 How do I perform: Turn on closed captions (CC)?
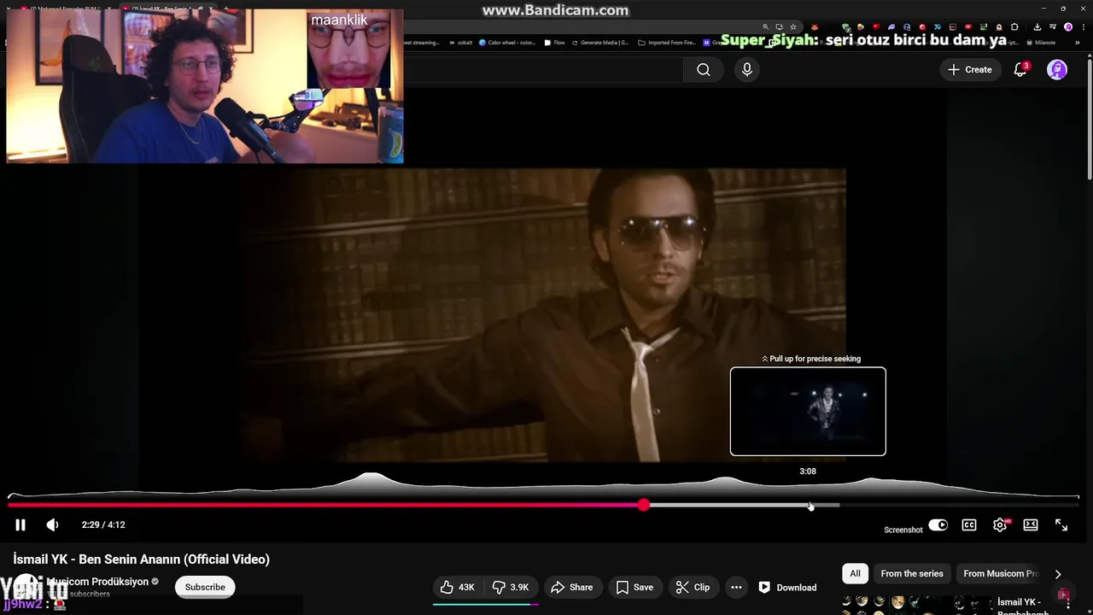tap(969, 525)
